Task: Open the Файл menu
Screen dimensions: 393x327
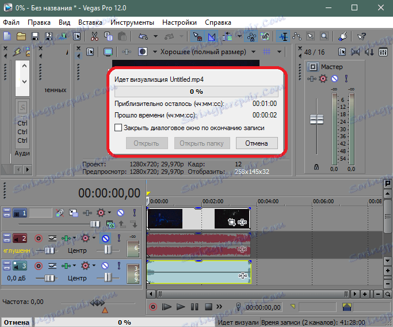Action: coord(11,22)
